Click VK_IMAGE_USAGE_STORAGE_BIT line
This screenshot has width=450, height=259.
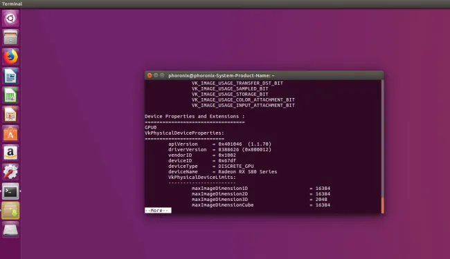click(230, 94)
